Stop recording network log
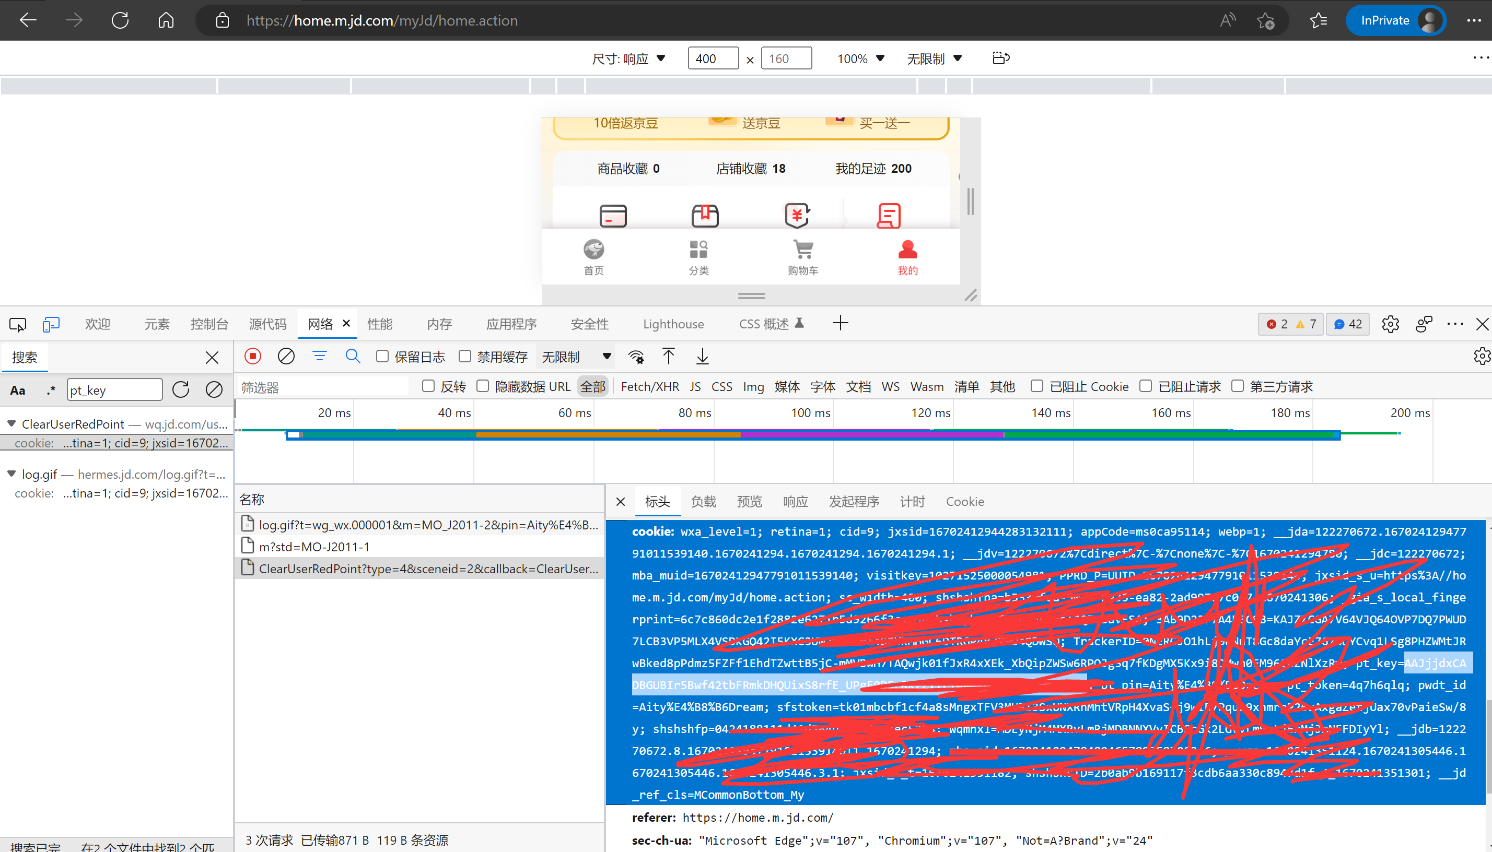 (253, 357)
